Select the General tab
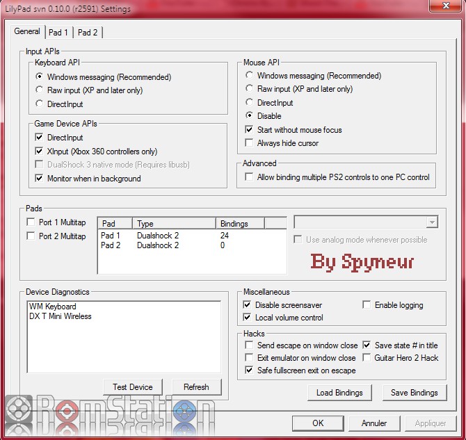466x440 pixels. [x=27, y=31]
